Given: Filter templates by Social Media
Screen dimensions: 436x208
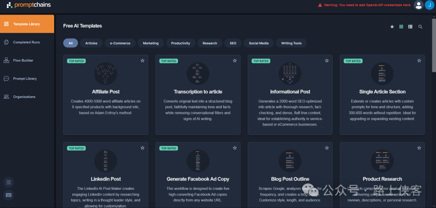Looking at the screenshot, I should [x=259, y=43].
